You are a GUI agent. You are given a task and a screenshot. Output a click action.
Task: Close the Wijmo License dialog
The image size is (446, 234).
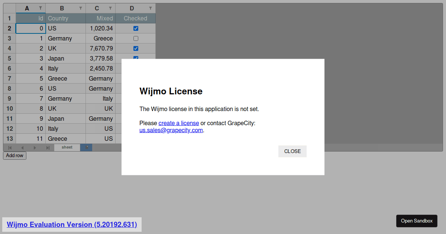tap(292, 151)
